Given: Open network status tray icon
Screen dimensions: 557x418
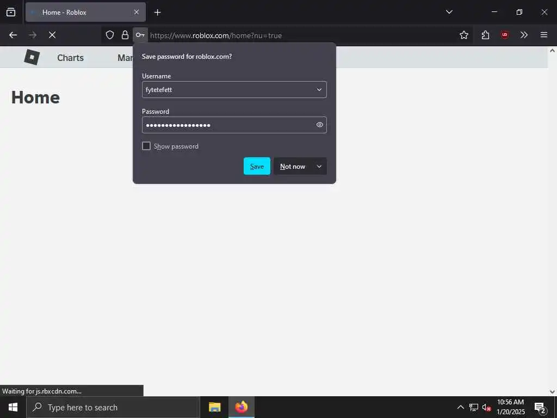Looking at the screenshot, I should (474, 407).
